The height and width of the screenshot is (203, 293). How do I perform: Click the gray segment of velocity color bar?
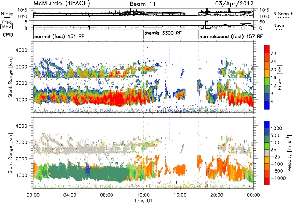tap(267, 153)
